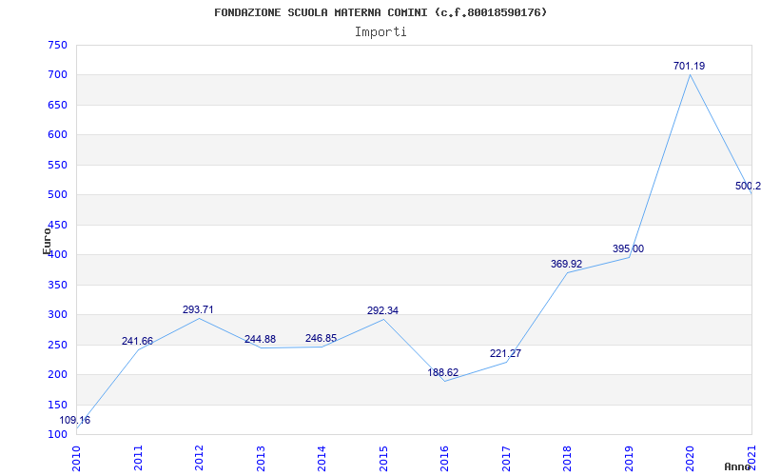761x476 pixels.
Task: Click the 2015 x-axis year label
Action: point(383,458)
